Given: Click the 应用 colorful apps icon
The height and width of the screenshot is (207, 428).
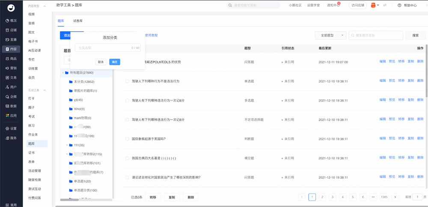Looking at the screenshot, I should 7,115.
